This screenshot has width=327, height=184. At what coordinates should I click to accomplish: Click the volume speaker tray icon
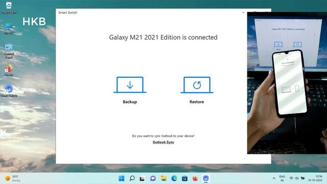(297, 178)
